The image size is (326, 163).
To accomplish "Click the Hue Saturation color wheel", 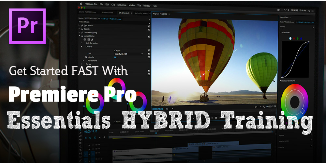I will pyautogui.click(x=294, y=102).
